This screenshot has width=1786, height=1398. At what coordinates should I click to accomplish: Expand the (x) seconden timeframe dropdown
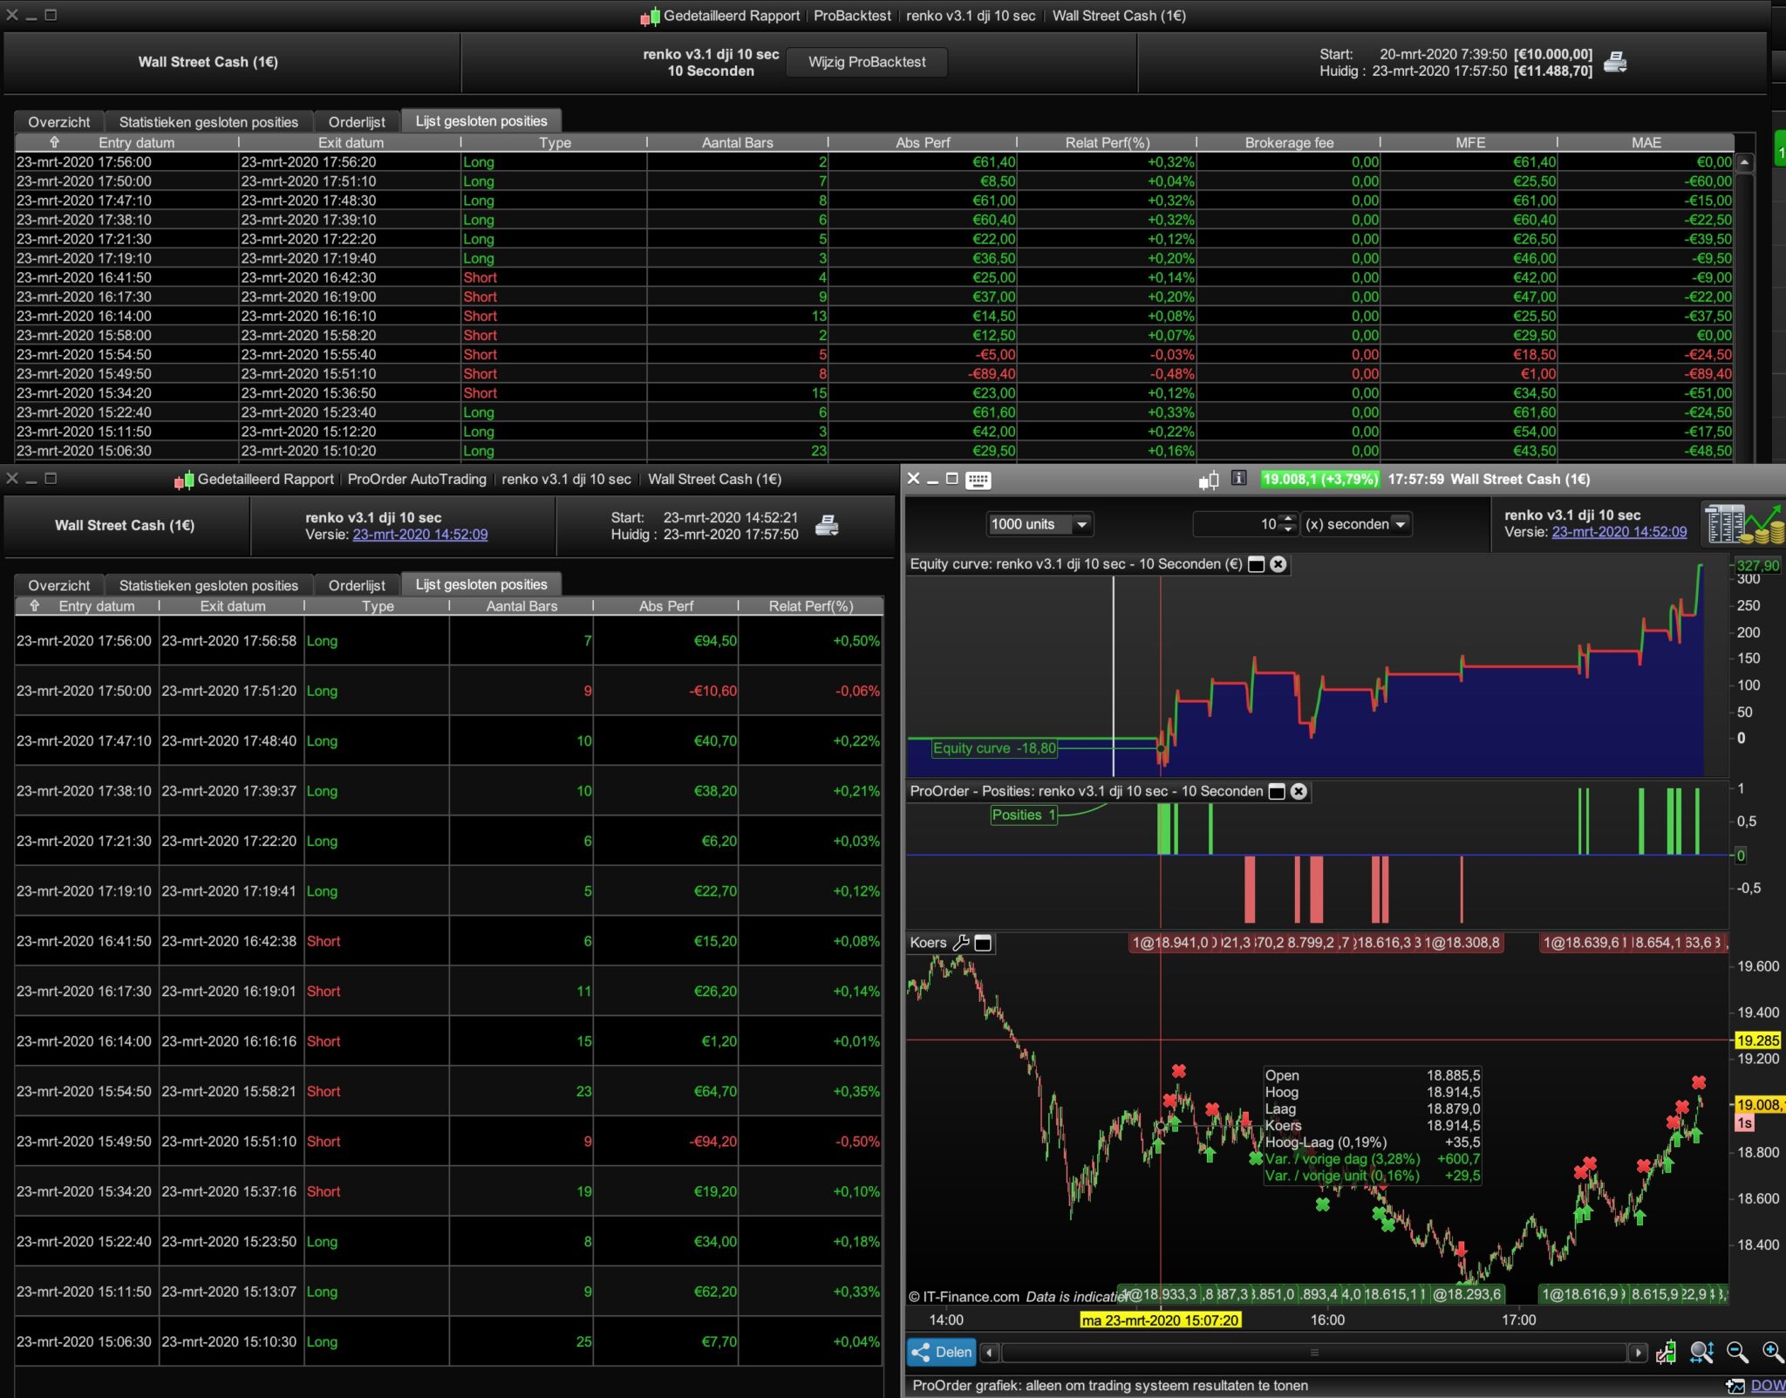[1400, 524]
